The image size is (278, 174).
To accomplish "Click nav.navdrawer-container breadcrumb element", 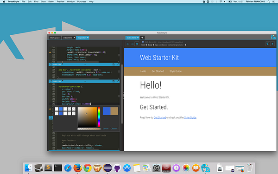I will [169, 45].
